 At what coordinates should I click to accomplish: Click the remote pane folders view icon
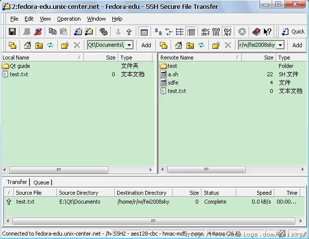(163, 45)
